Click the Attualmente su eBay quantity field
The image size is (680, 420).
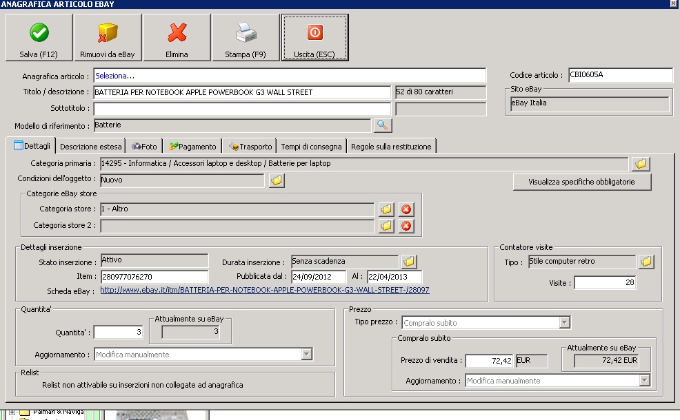click(190, 332)
